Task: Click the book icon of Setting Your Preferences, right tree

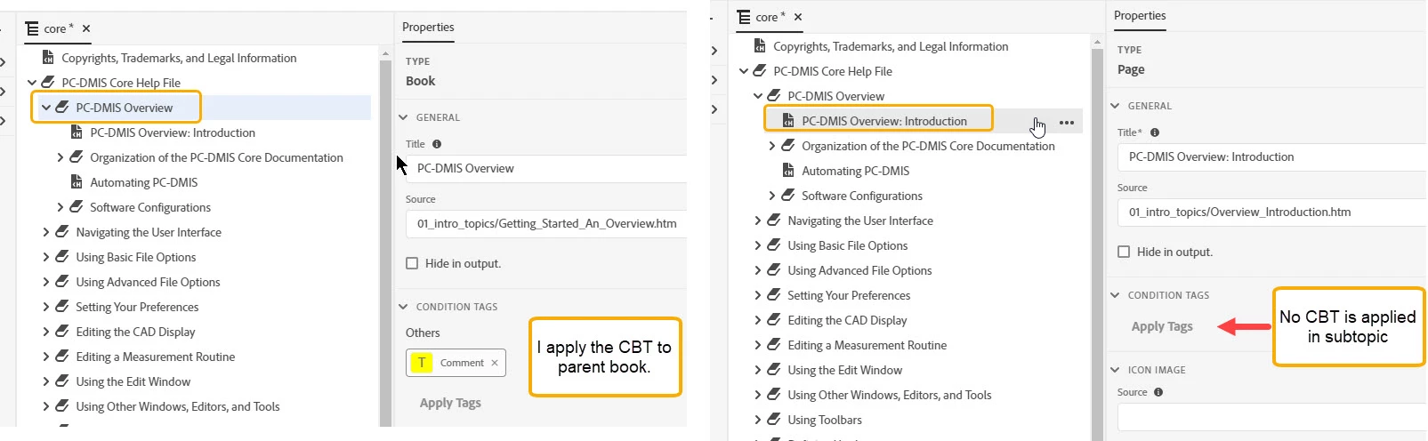Action: [774, 295]
